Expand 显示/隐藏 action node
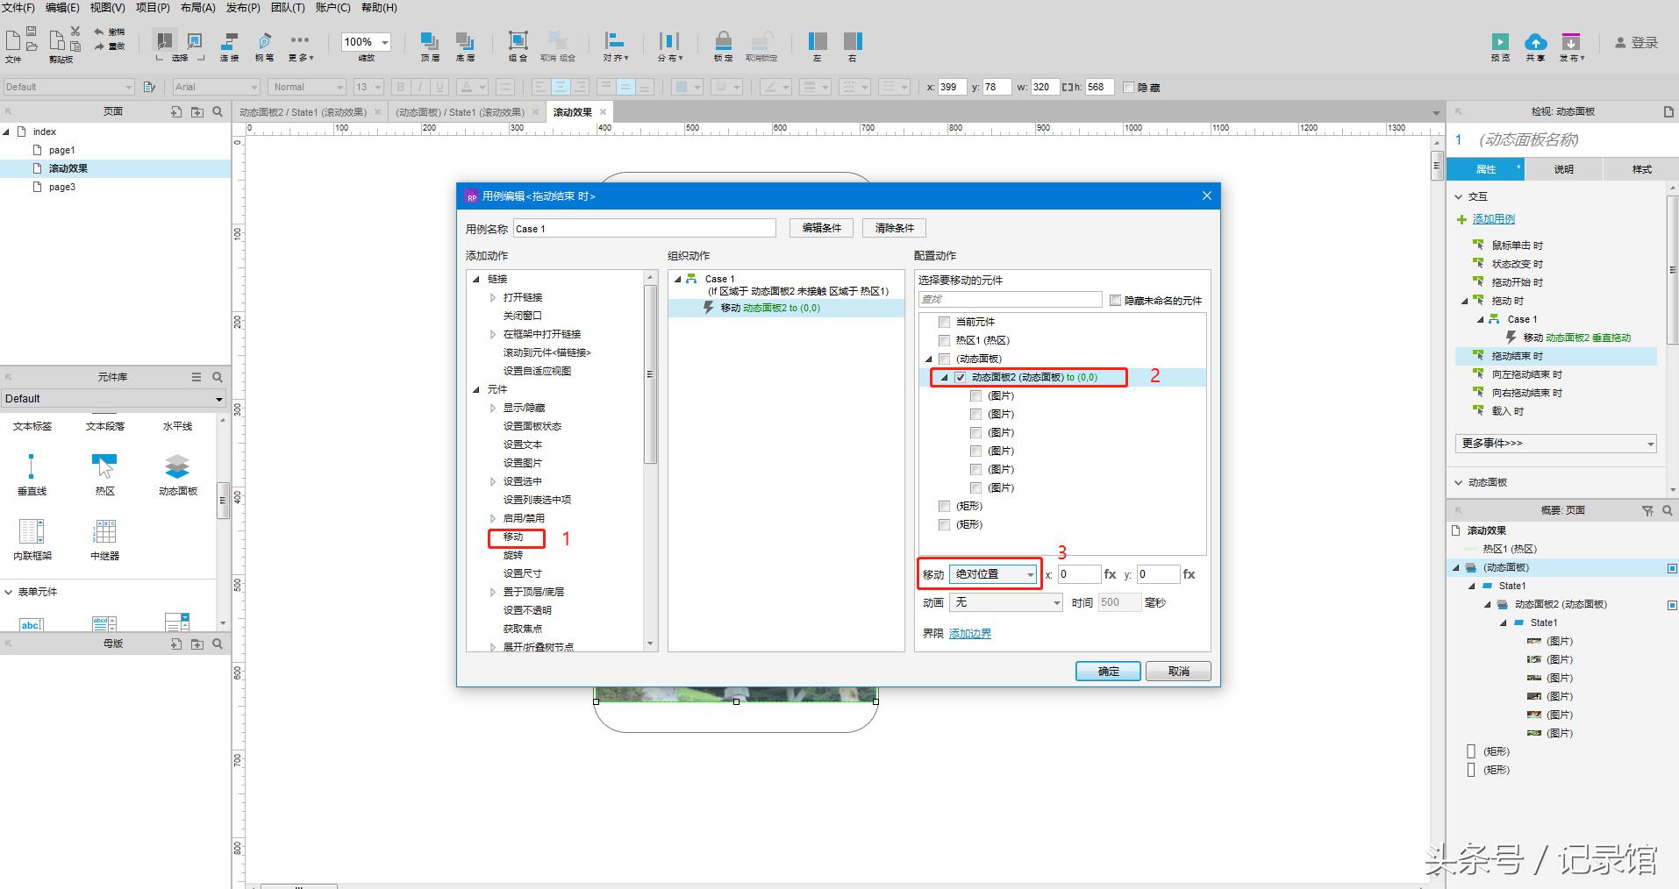This screenshot has width=1679, height=889. pyautogui.click(x=492, y=408)
